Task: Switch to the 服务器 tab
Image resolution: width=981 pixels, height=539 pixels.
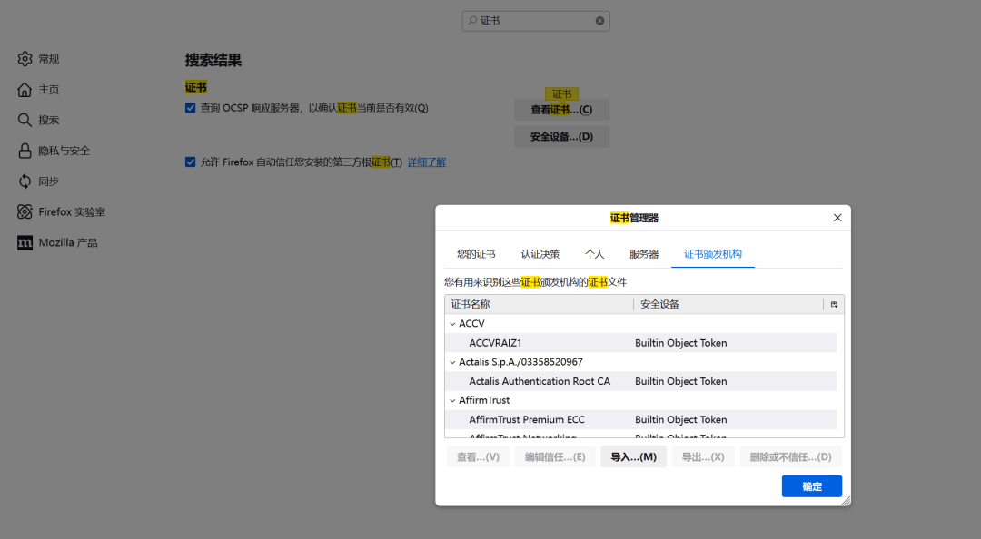Action: pos(644,254)
